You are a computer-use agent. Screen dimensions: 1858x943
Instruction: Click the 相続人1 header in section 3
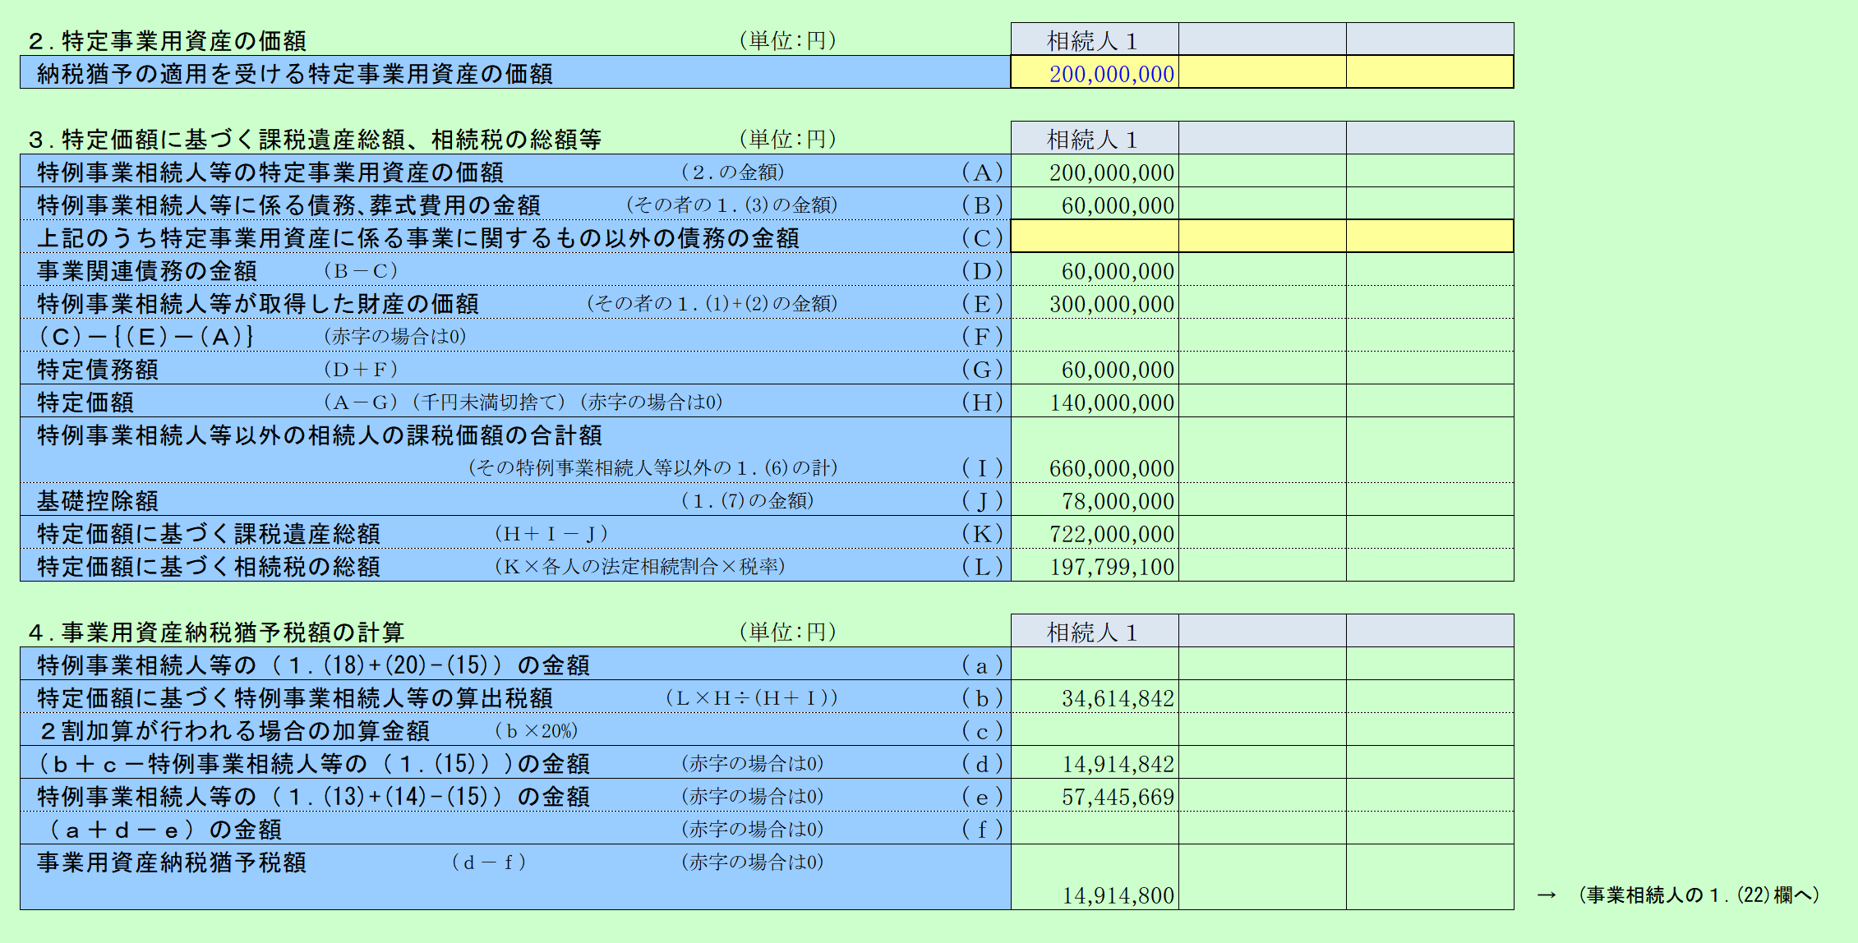point(1095,138)
